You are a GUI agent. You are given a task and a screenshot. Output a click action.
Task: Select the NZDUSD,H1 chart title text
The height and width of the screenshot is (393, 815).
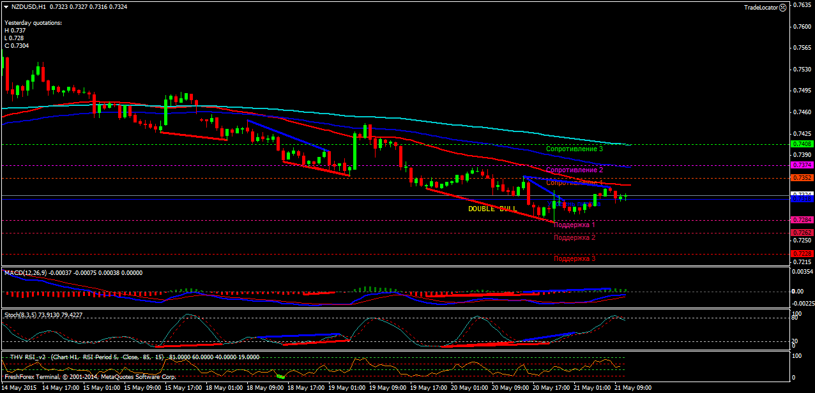tap(29, 6)
